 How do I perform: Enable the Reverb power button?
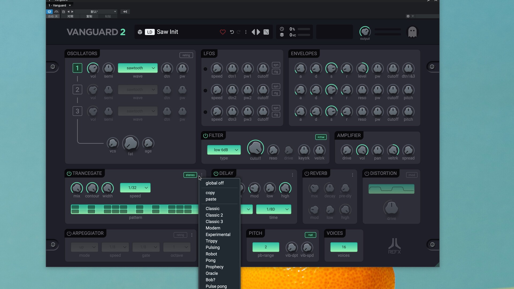307,173
